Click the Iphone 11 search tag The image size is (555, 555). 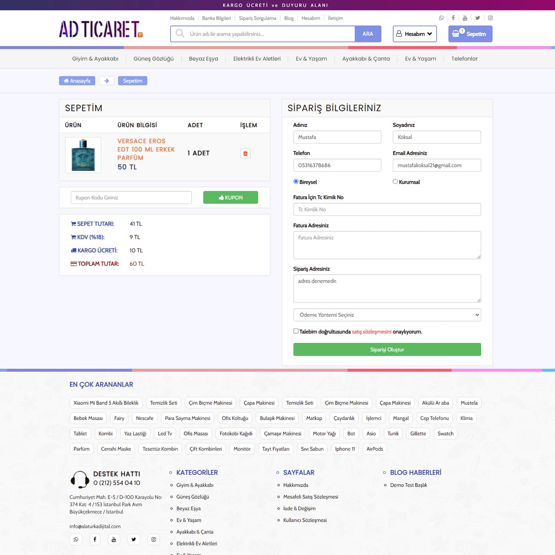tap(345, 449)
